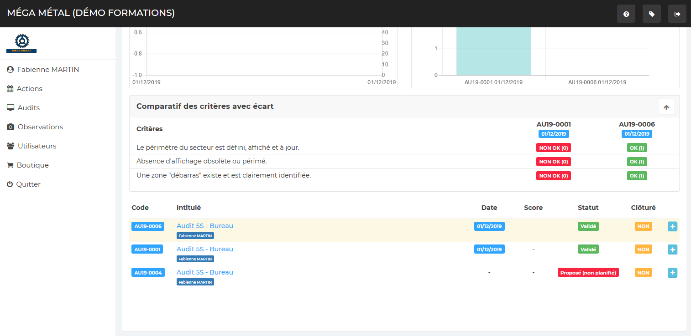Screen dimensions: 691x336
Task: Click the Proposé (non planifié) status badge
Action: click(x=588, y=273)
